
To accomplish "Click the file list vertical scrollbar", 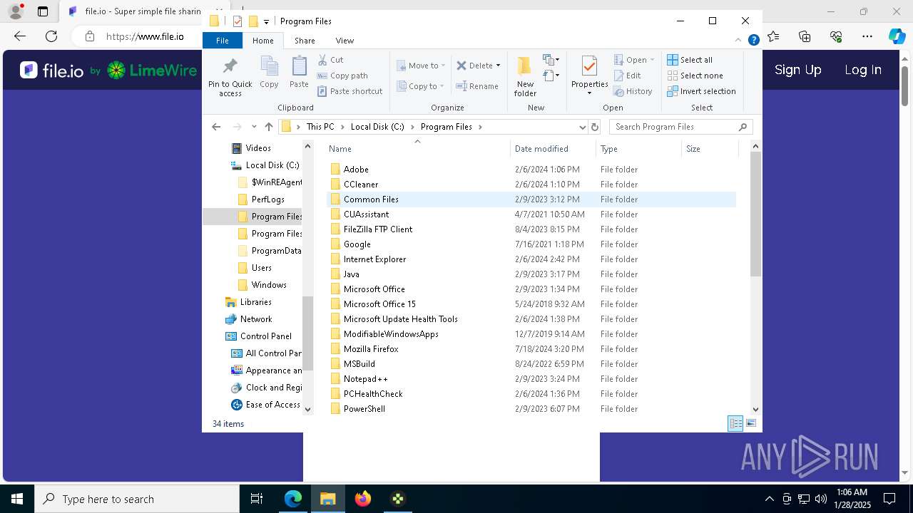I will 756,214.
